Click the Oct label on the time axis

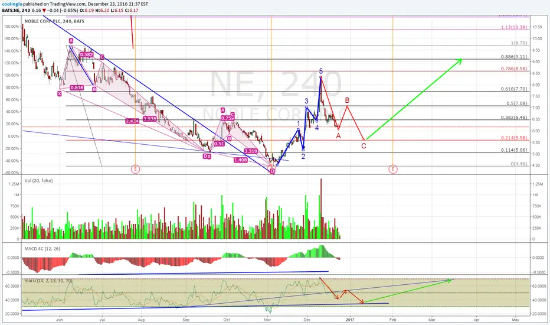(227, 320)
